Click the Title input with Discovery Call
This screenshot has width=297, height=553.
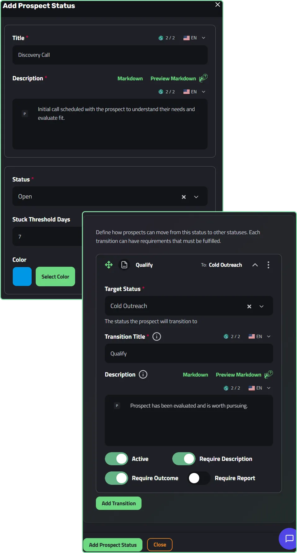point(110,55)
